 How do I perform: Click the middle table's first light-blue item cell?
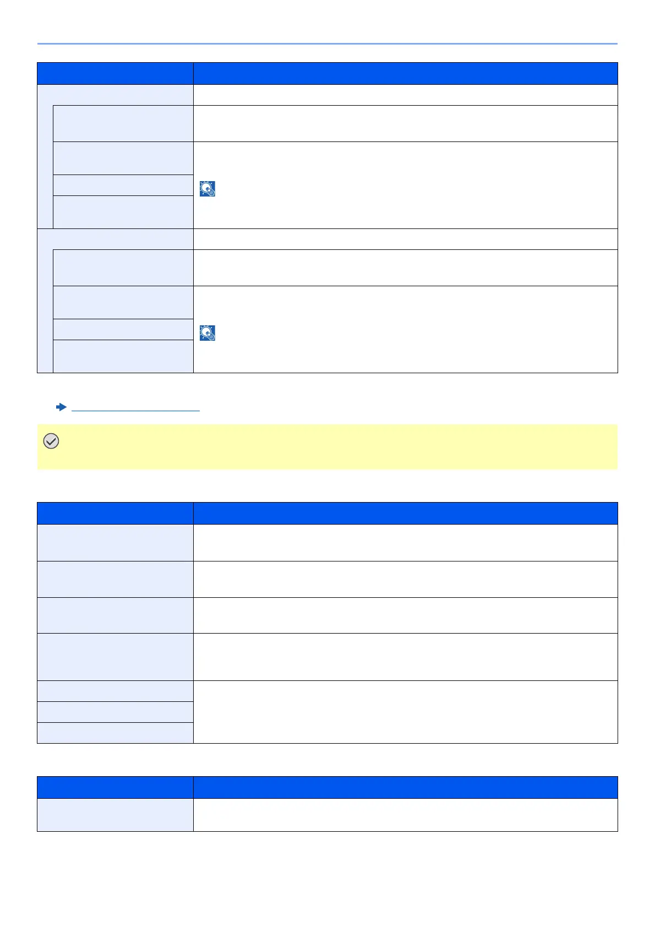[x=115, y=543]
